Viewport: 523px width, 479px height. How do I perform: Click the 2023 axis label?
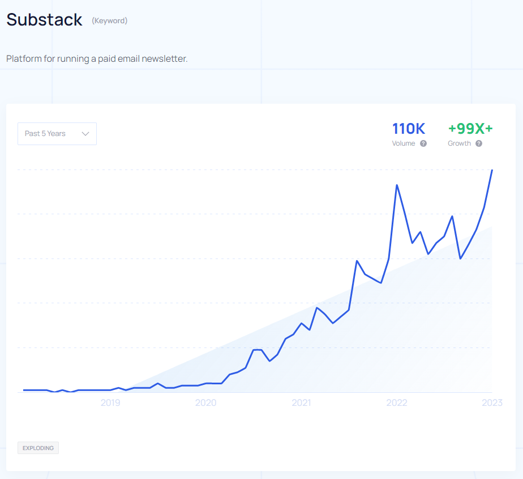click(492, 403)
